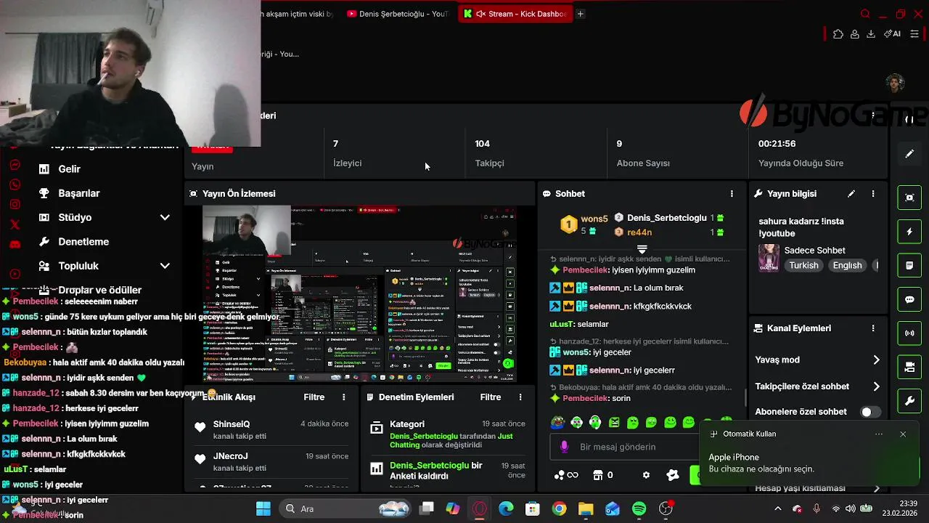The width and height of the screenshot is (929, 523).
Task: Open stream preview widget from right rail
Action: pos(909,197)
